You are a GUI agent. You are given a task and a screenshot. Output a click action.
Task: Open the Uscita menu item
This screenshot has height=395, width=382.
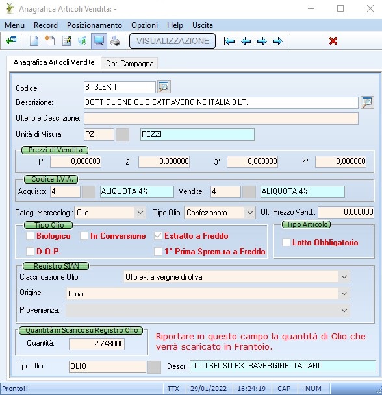tap(203, 25)
